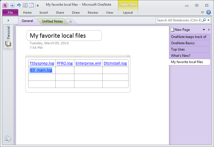The height and width of the screenshot is (147, 214).
Task: Open the What's New? page
Action: coord(190,56)
